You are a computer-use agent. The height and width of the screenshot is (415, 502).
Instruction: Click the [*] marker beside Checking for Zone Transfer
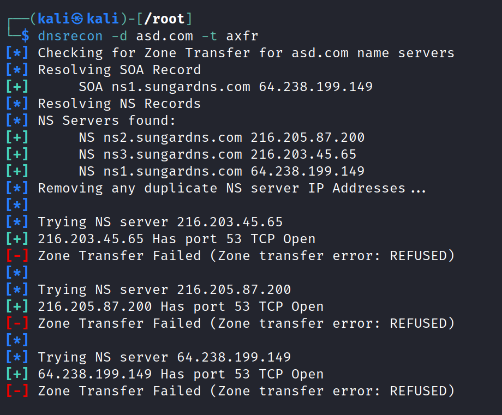click(17, 53)
